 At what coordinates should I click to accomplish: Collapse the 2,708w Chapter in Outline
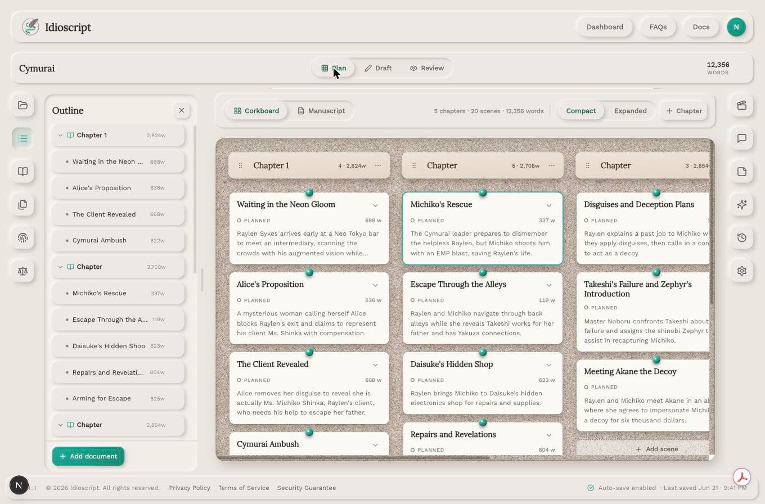(x=60, y=267)
